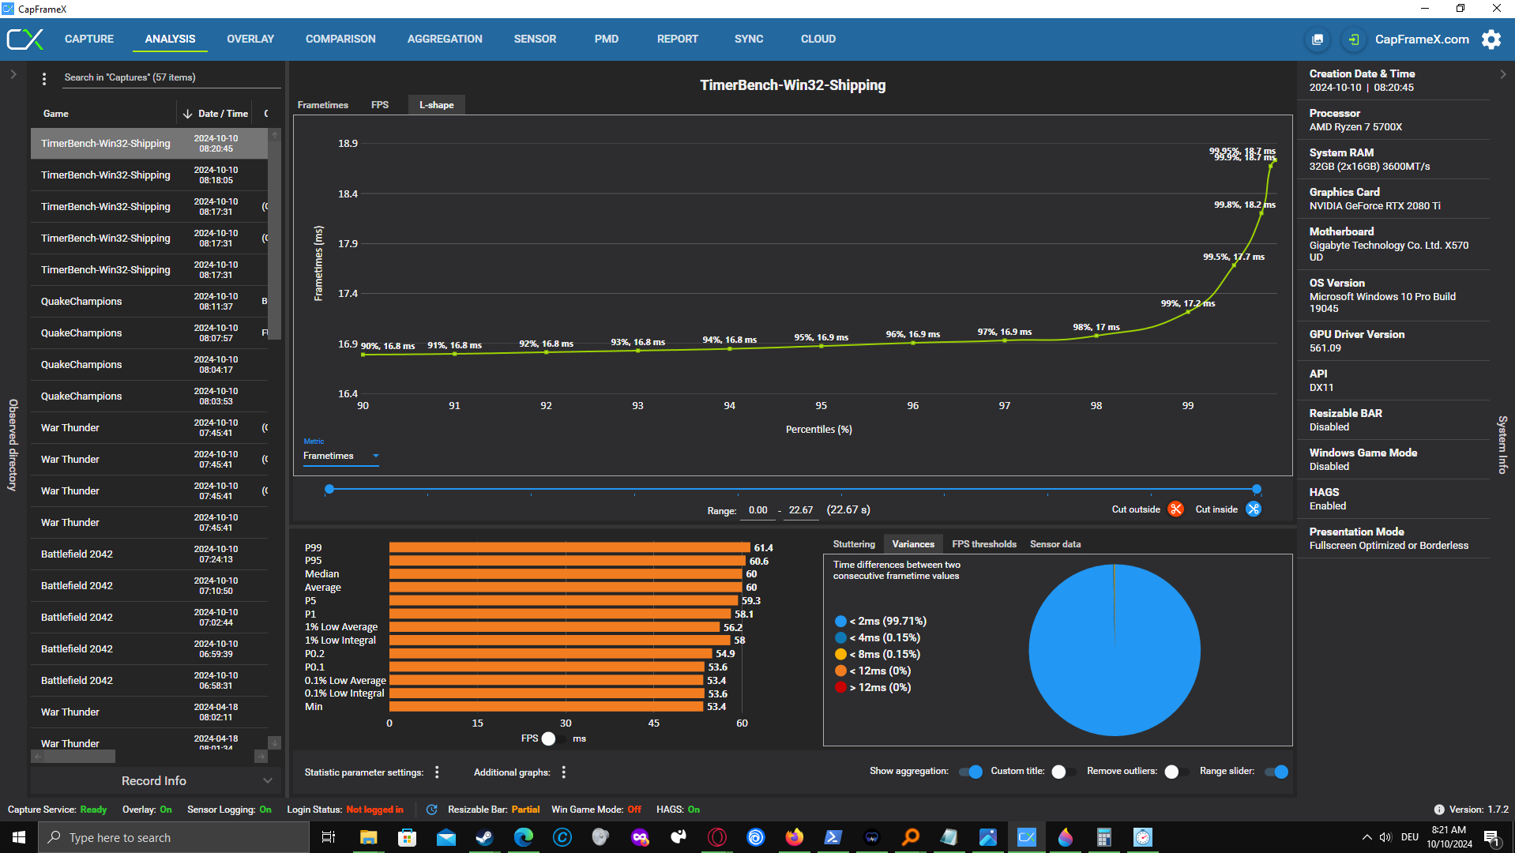Switch to the COMPARISON tab

tap(340, 39)
